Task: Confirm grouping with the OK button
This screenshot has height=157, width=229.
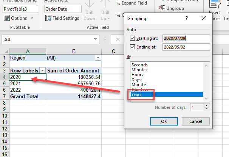Action: point(164,121)
